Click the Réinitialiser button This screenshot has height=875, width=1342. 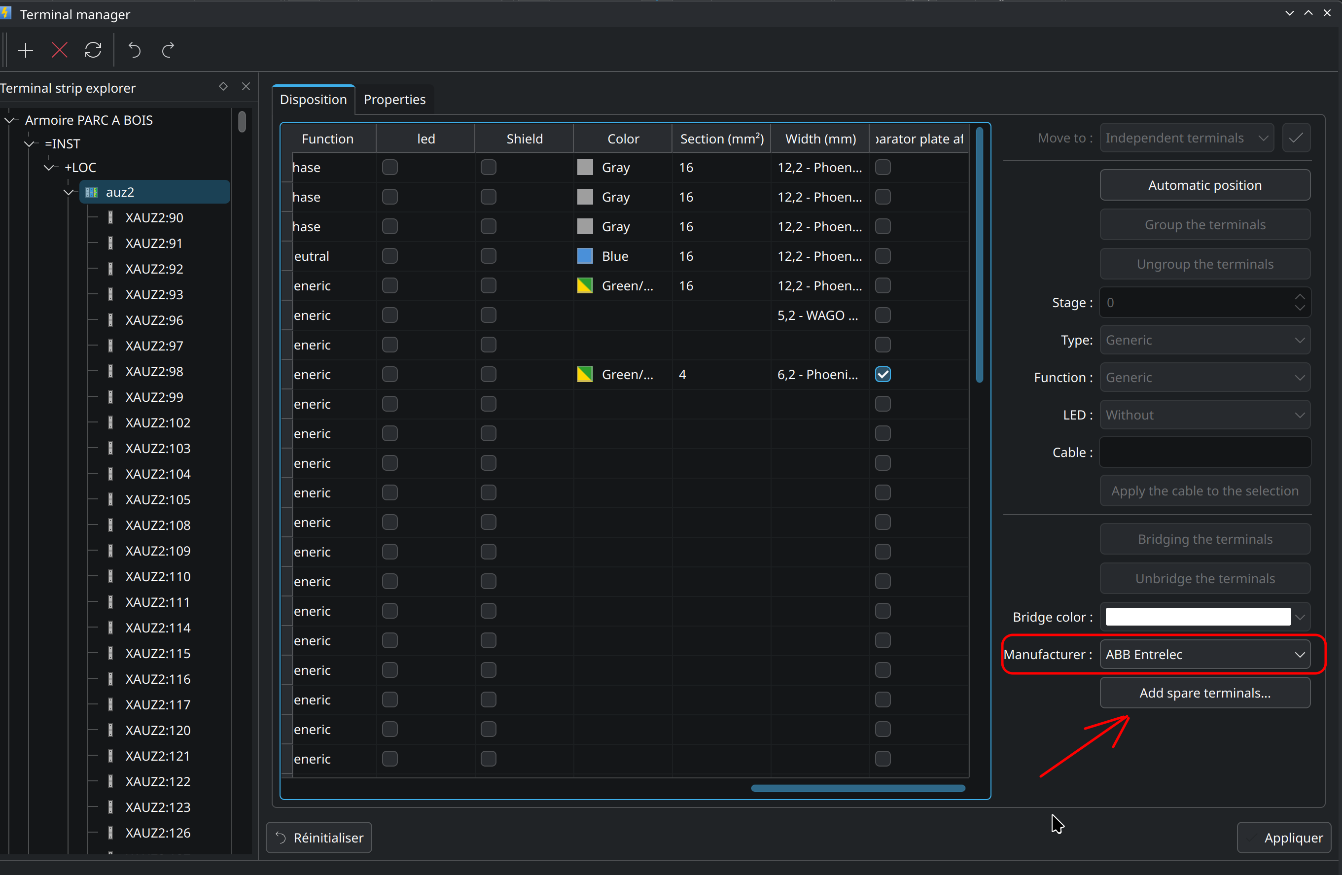[x=319, y=839]
